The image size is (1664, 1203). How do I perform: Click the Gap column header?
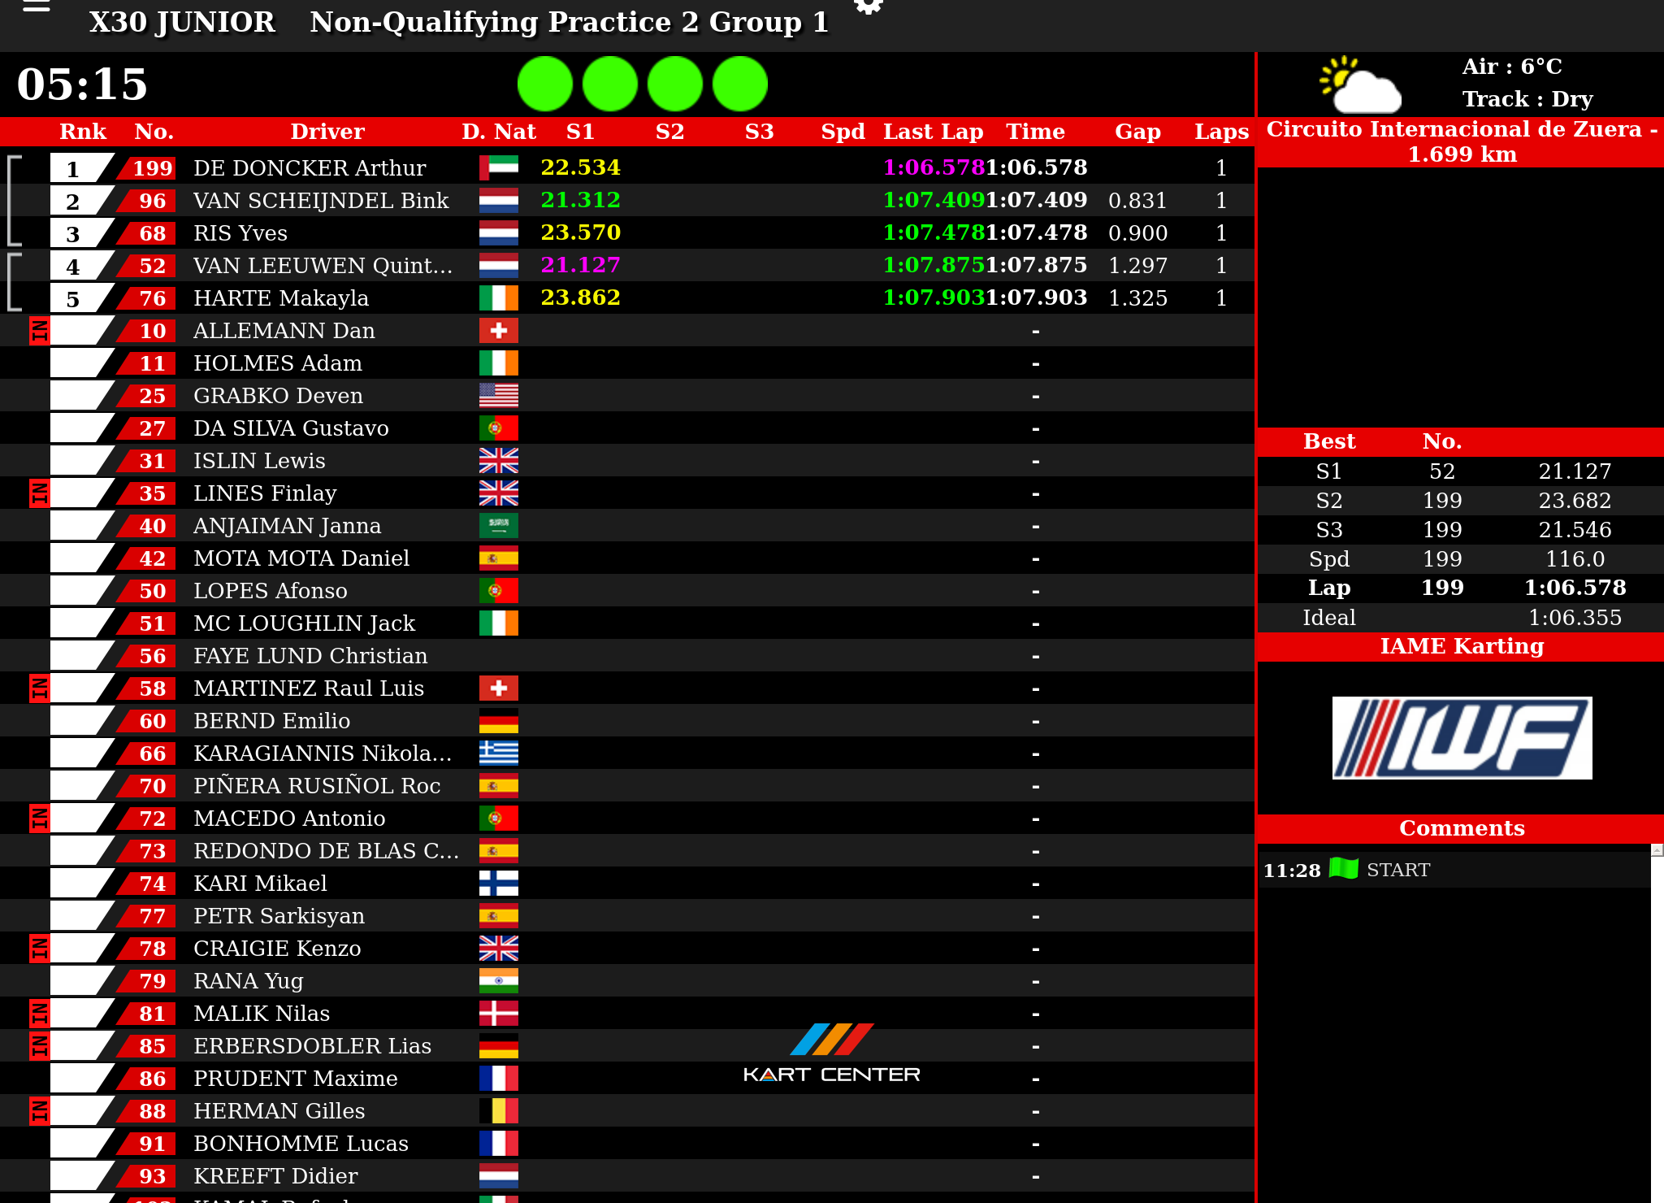click(x=1137, y=132)
